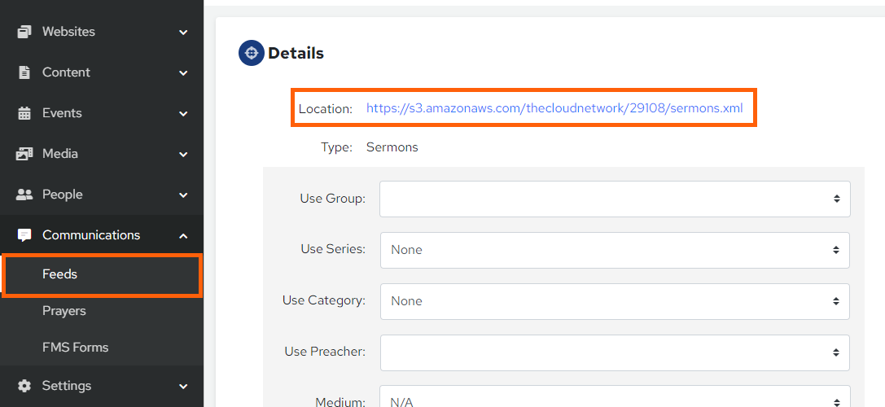The image size is (885, 407).
Task: Open the Media menu item
Action: [102, 154]
